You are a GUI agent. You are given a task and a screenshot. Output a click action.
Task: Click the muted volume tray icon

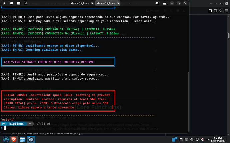click(203, 139)
